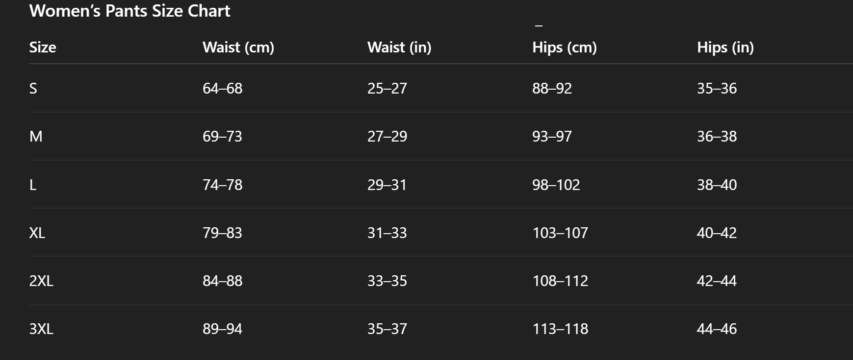Select the L size row label
The height and width of the screenshot is (360, 853).
coord(33,185)
